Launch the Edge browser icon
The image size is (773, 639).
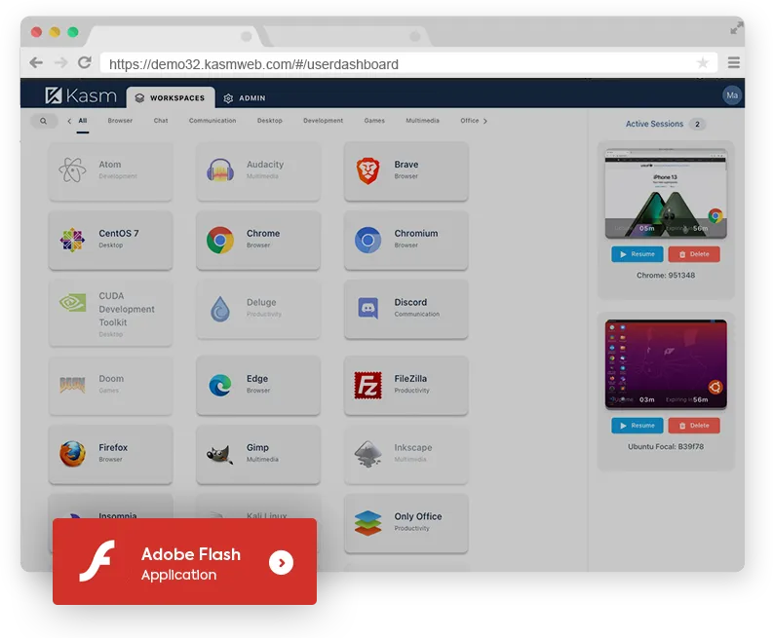[219, 385]
